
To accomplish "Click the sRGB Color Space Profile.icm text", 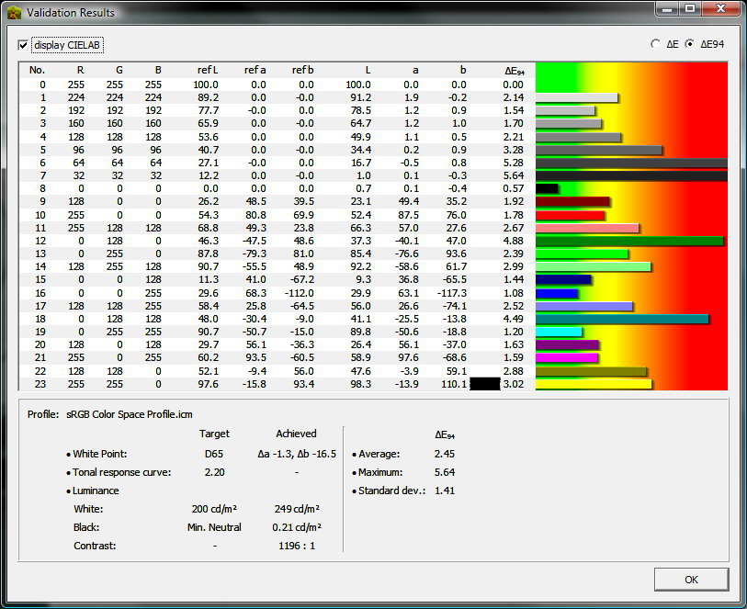I will click(x=129, y=414).
